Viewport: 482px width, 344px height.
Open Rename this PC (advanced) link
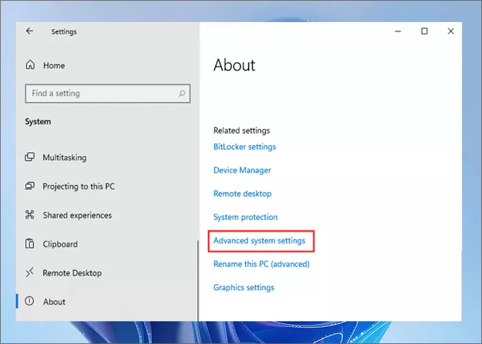coord(262,264)
